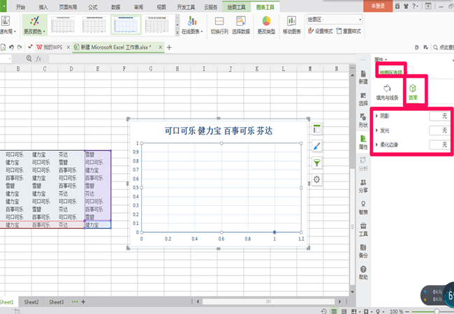Click the zoom slider handle
This screenshot has width=454, height=314.
tap(437, 311)
